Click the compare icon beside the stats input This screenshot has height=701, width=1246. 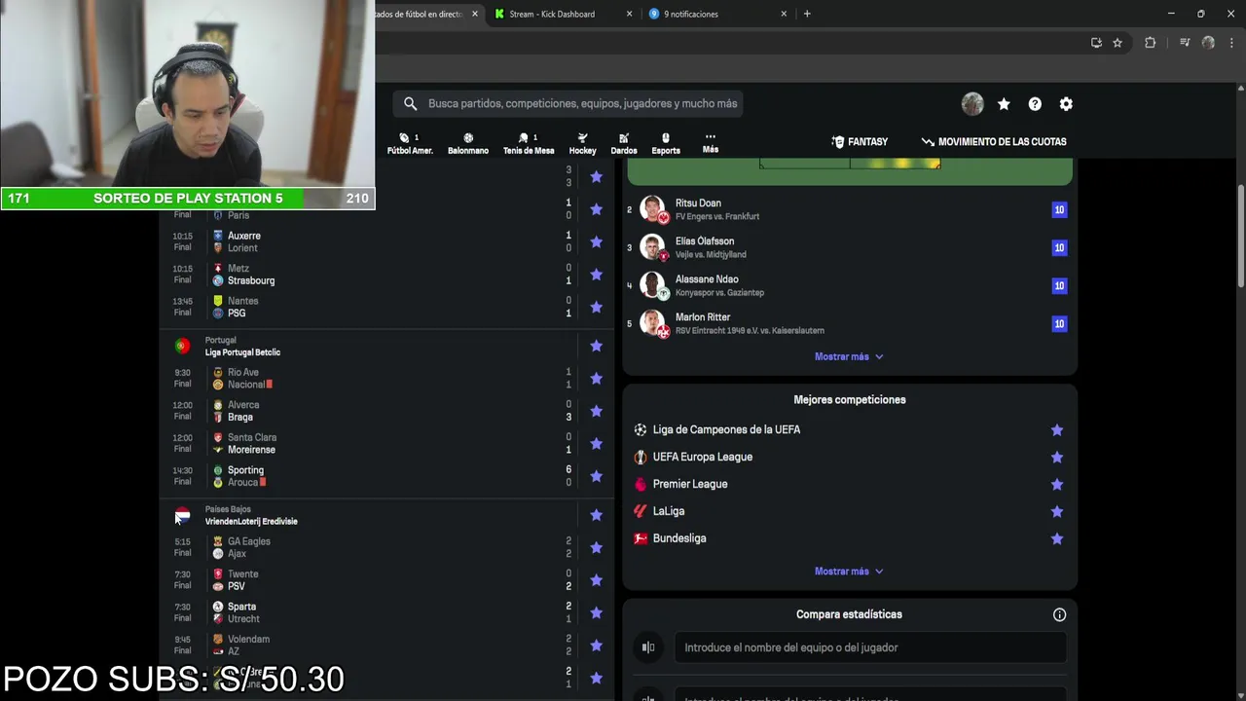648,647
